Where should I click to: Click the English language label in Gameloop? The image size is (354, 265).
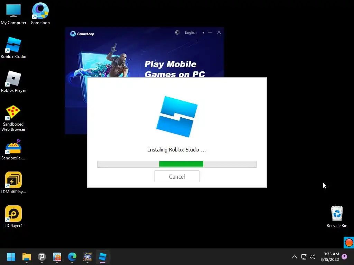[x=191, y=32]
